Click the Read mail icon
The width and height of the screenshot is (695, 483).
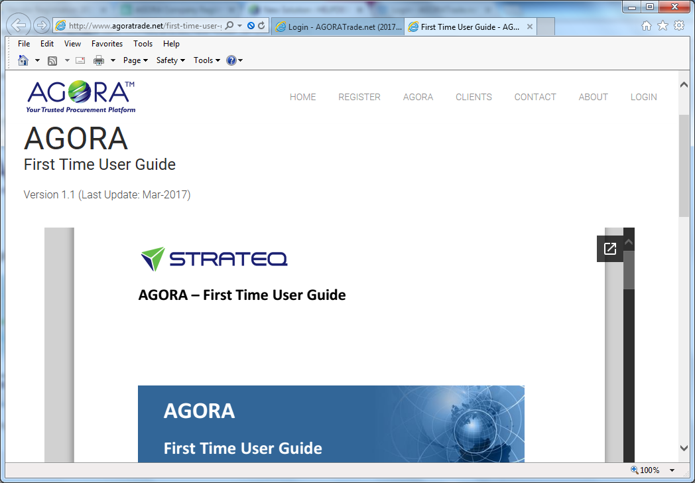[x=80, y=60]
